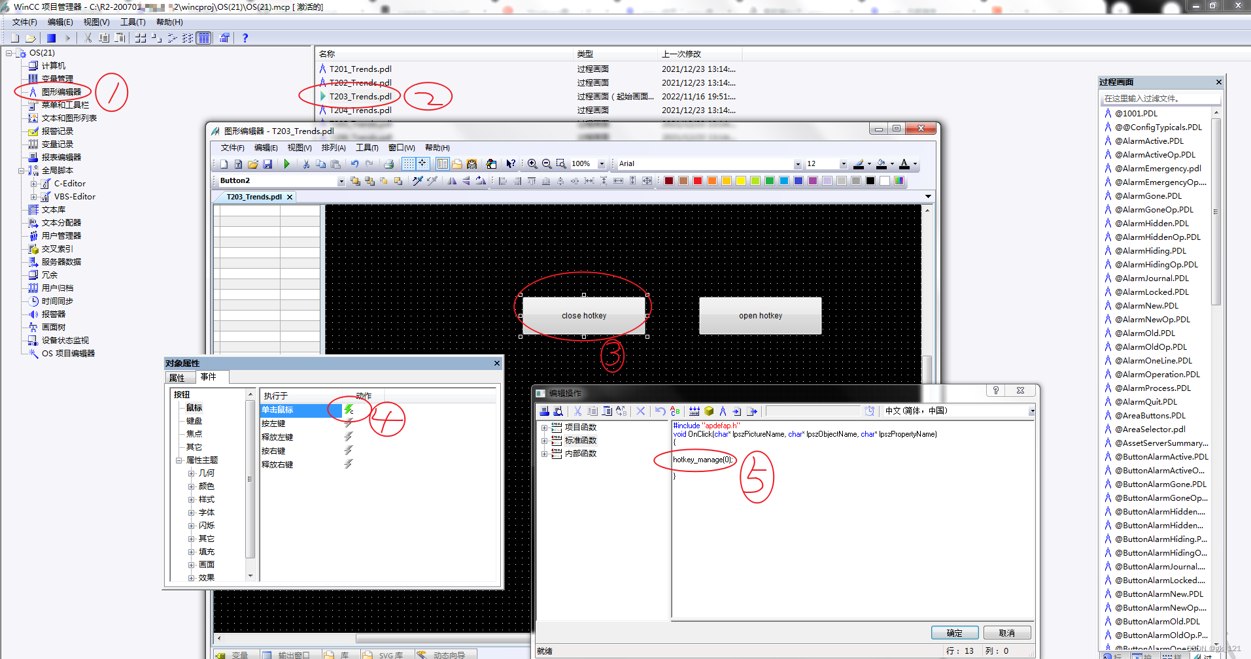
Task: Select the print icon in Graphics Designer
Action: click(389, 163)
